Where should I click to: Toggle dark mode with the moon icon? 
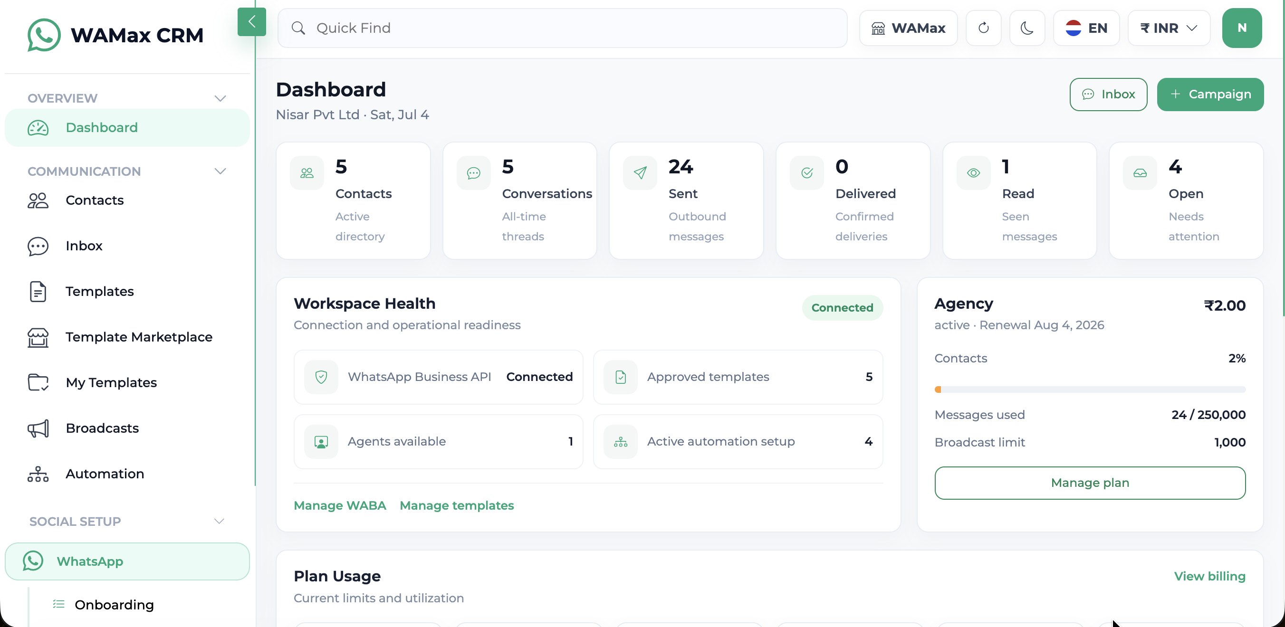(x=1026, y=28)
